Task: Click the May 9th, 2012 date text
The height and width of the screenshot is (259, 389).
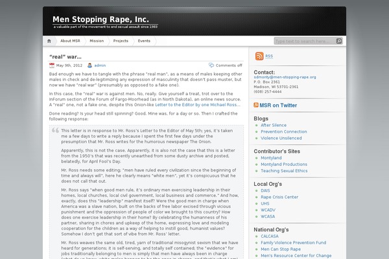Action: [69, 65]
